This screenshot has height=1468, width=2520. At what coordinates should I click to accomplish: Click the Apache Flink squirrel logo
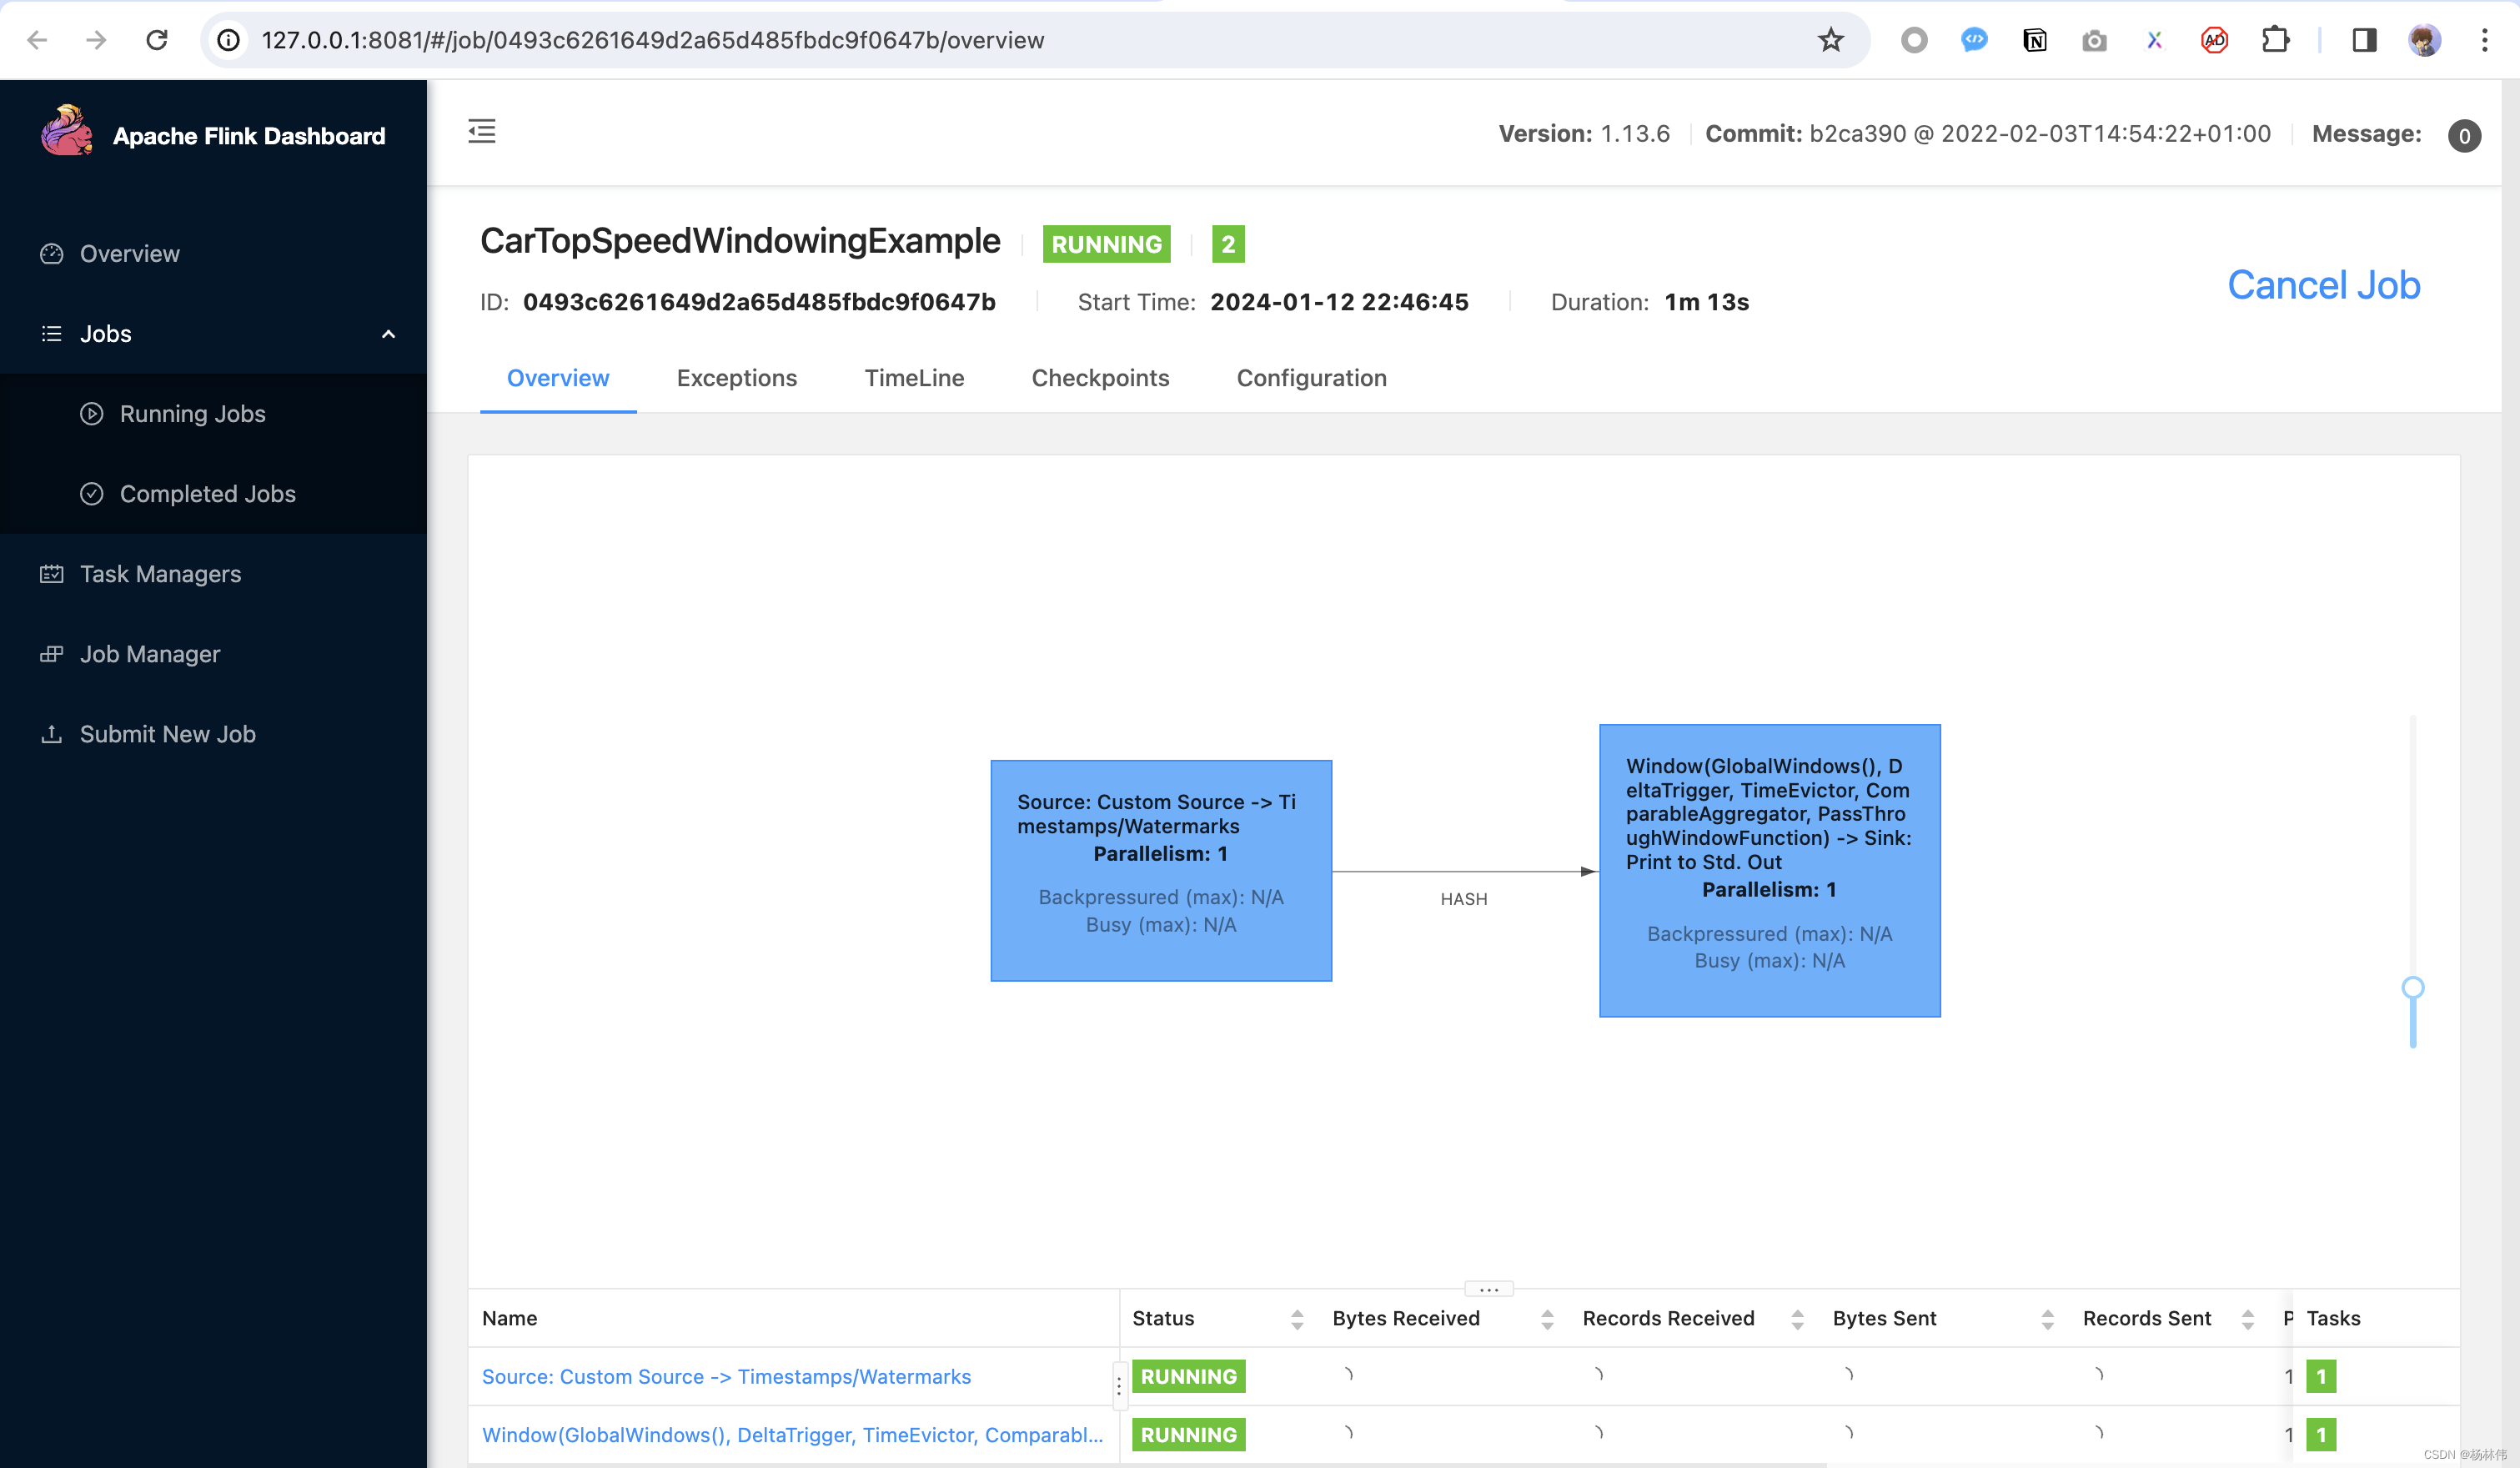66,133
